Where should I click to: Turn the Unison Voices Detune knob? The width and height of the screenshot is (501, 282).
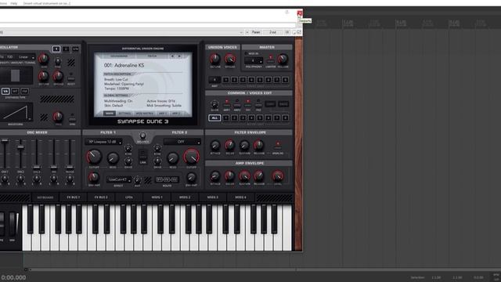click(x=215, y=60)
